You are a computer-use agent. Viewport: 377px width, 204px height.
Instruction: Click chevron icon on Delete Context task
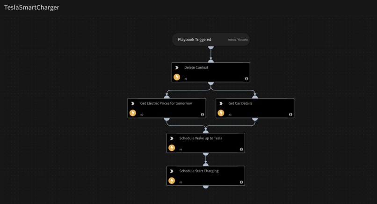[177, 67]
